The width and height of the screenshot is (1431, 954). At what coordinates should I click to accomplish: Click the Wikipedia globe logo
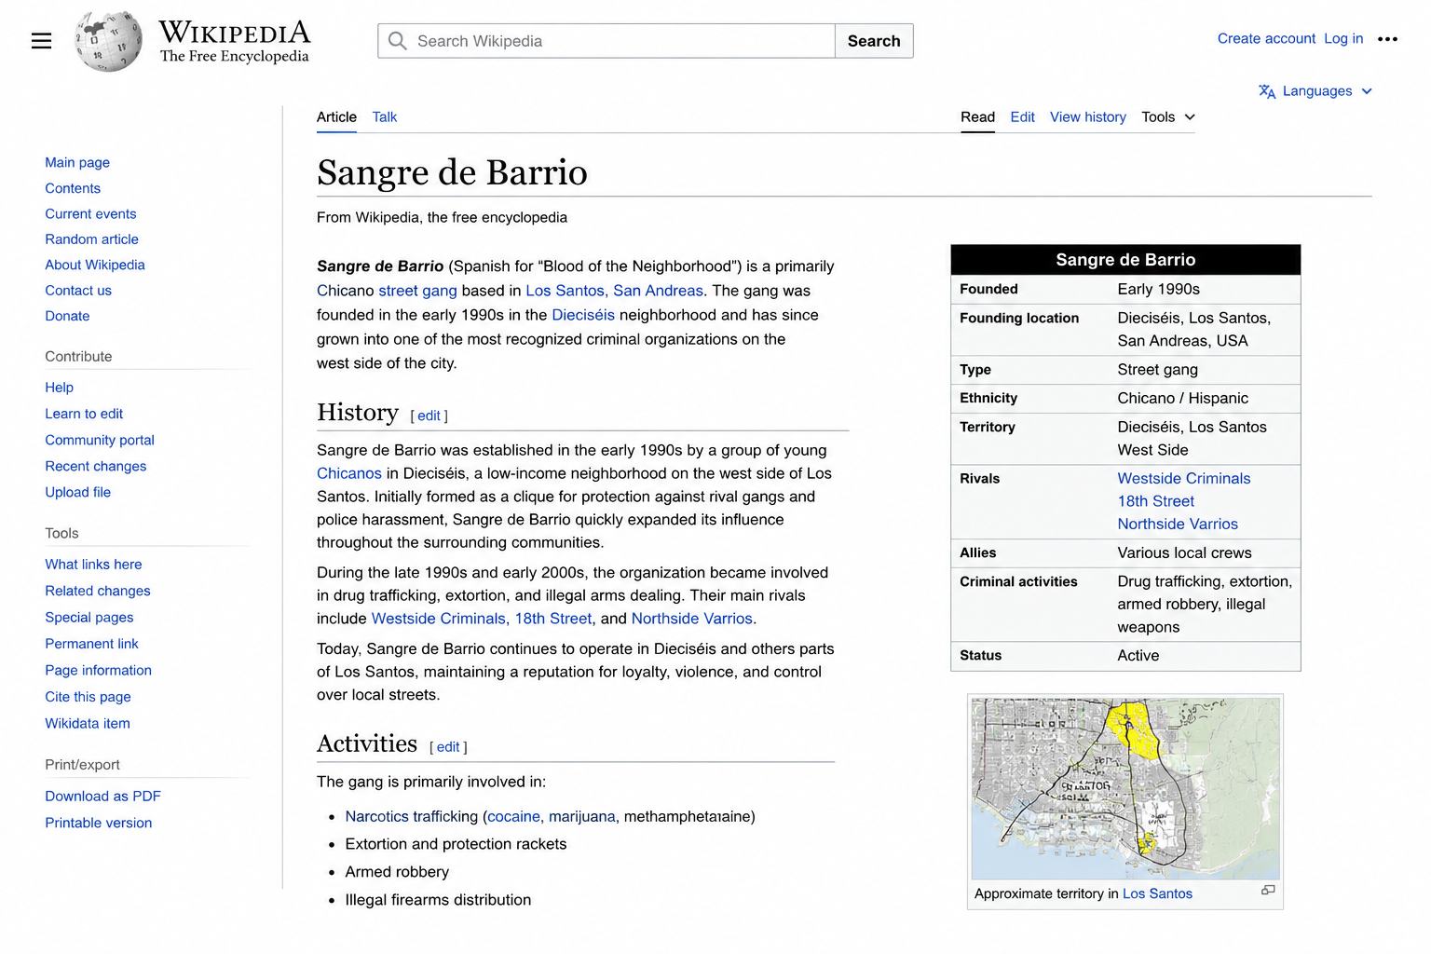tap(109, 41)
